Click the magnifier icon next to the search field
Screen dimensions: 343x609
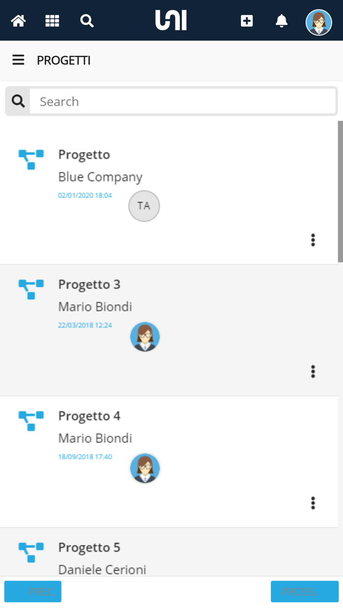(18, 100)
